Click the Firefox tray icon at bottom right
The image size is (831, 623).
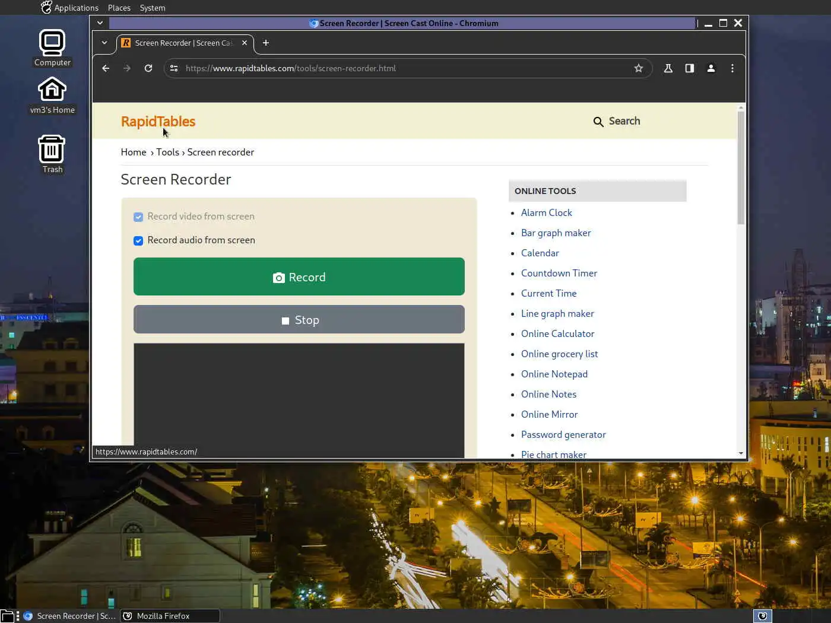point(763,616)
